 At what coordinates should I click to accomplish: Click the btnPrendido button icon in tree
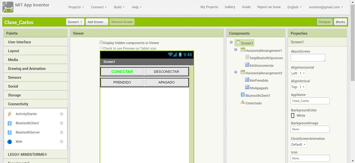(247, 80)
